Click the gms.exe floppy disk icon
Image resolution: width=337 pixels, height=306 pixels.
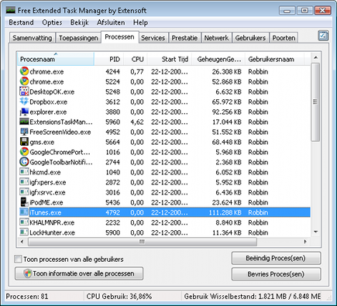[24, 142]
